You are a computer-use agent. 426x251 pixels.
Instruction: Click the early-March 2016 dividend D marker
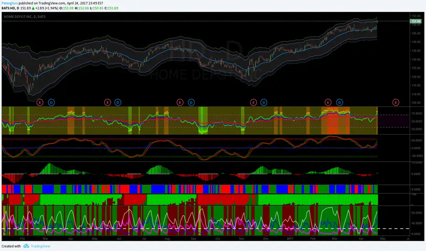point(51,102)
